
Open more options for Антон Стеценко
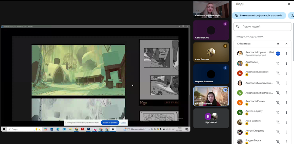point(286,132)
